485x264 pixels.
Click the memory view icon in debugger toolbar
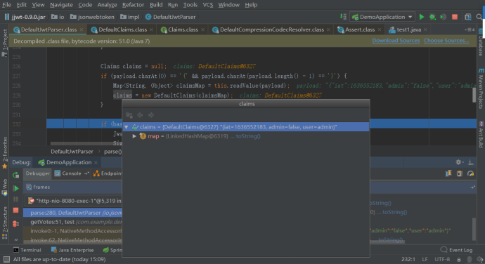pyautogui.click(x=459, y=173)
